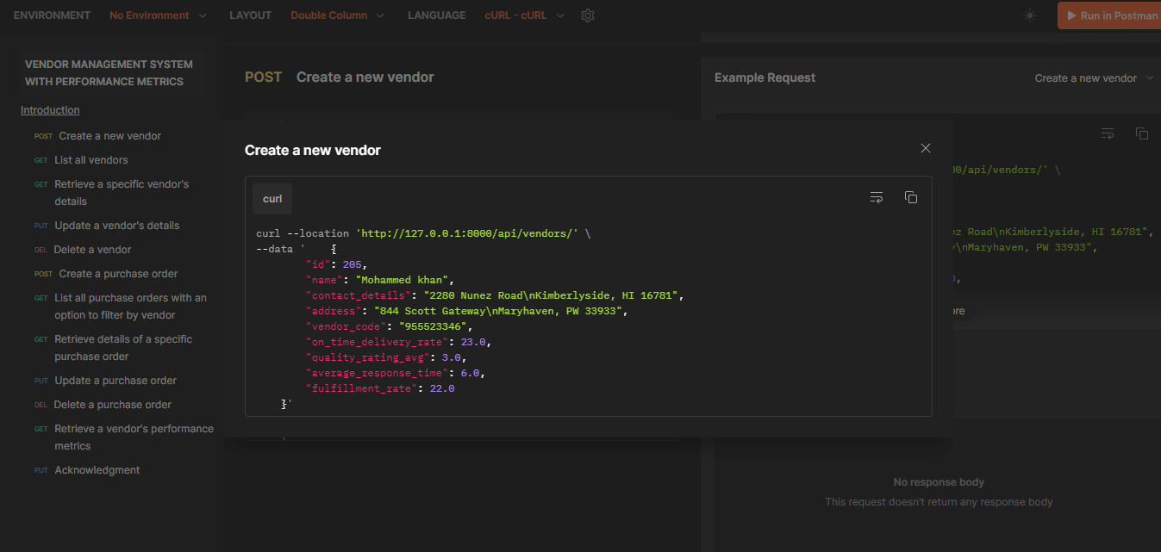Click Vendor Management System collection title
The width and height of the screenshot is (1161, 552).
tap(109, 73)
